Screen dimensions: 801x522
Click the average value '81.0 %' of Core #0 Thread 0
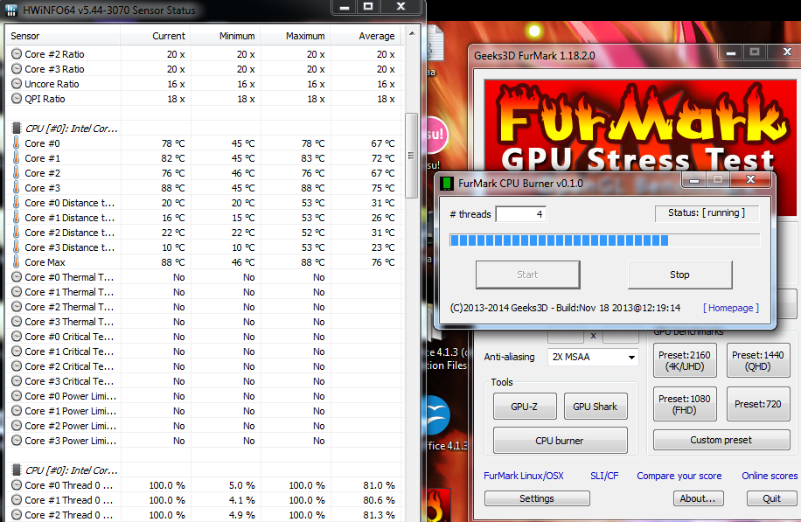pos(379,485)
